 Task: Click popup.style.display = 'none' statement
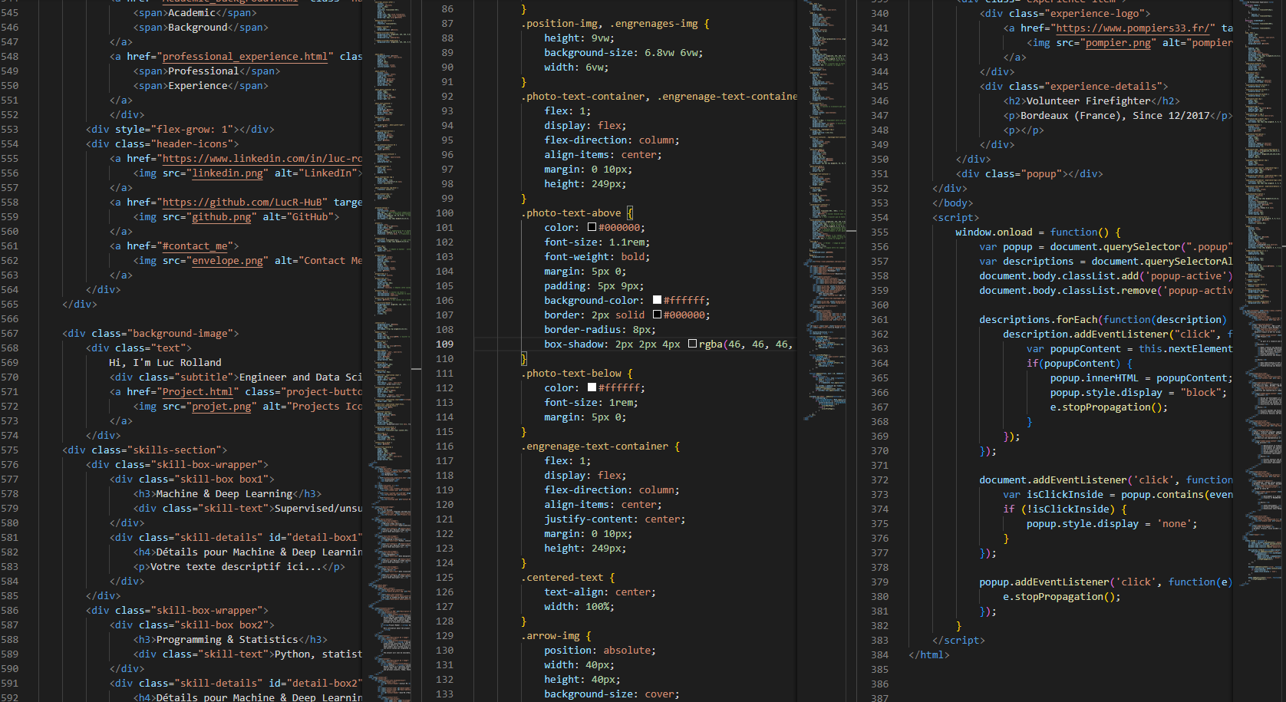(x=1112, y=524)
